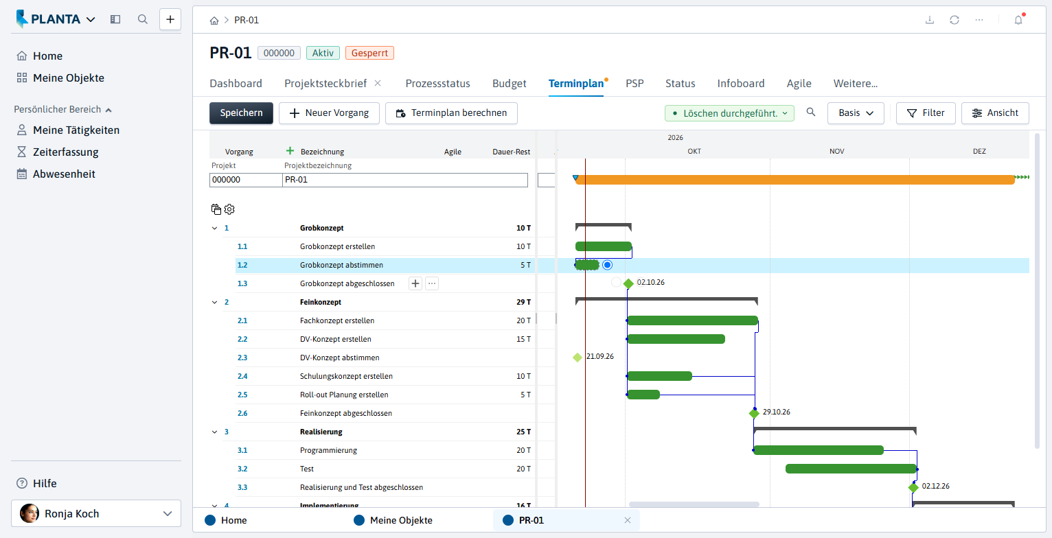The height and width of the screenshot is (538, 1052).
Task: Open the notifications bell
Action: pyautogui.click(x=1018, y=20)
